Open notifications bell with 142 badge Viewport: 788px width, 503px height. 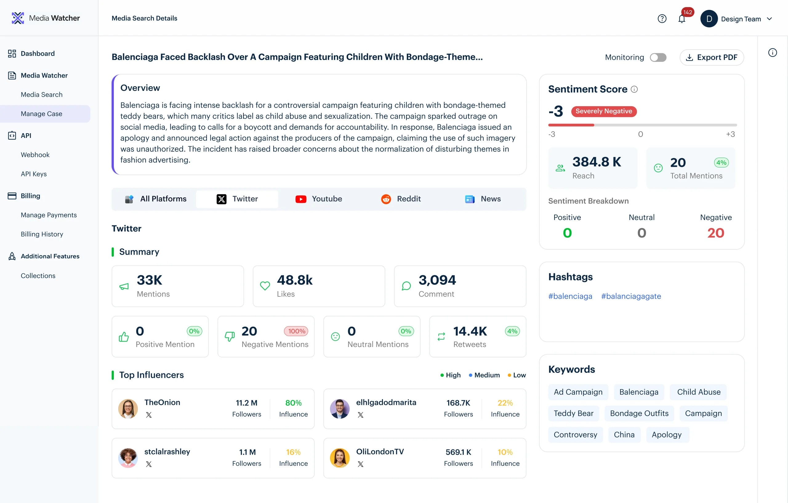click(x=681, y=19)
